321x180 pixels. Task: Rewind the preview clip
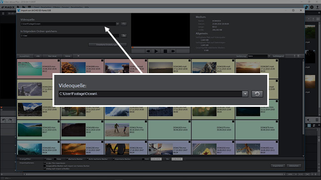pos(148,51)
